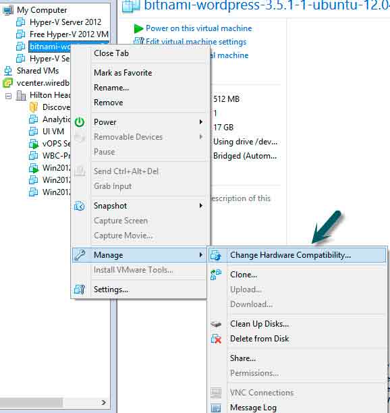Click the Manage wrench icon
390x413 pixels.
click(x=80, y=255)
